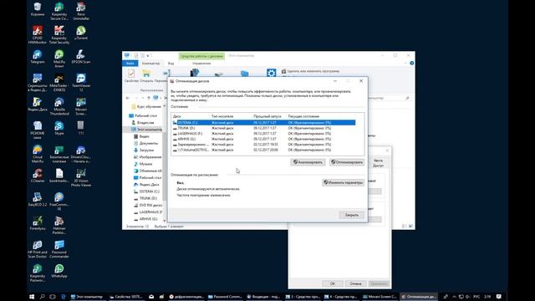
Task: Open FreeCommander XE desktop shortcut
Action: (59, 202)
